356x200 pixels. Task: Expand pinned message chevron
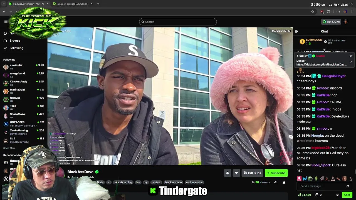click(x=350, y=62)
